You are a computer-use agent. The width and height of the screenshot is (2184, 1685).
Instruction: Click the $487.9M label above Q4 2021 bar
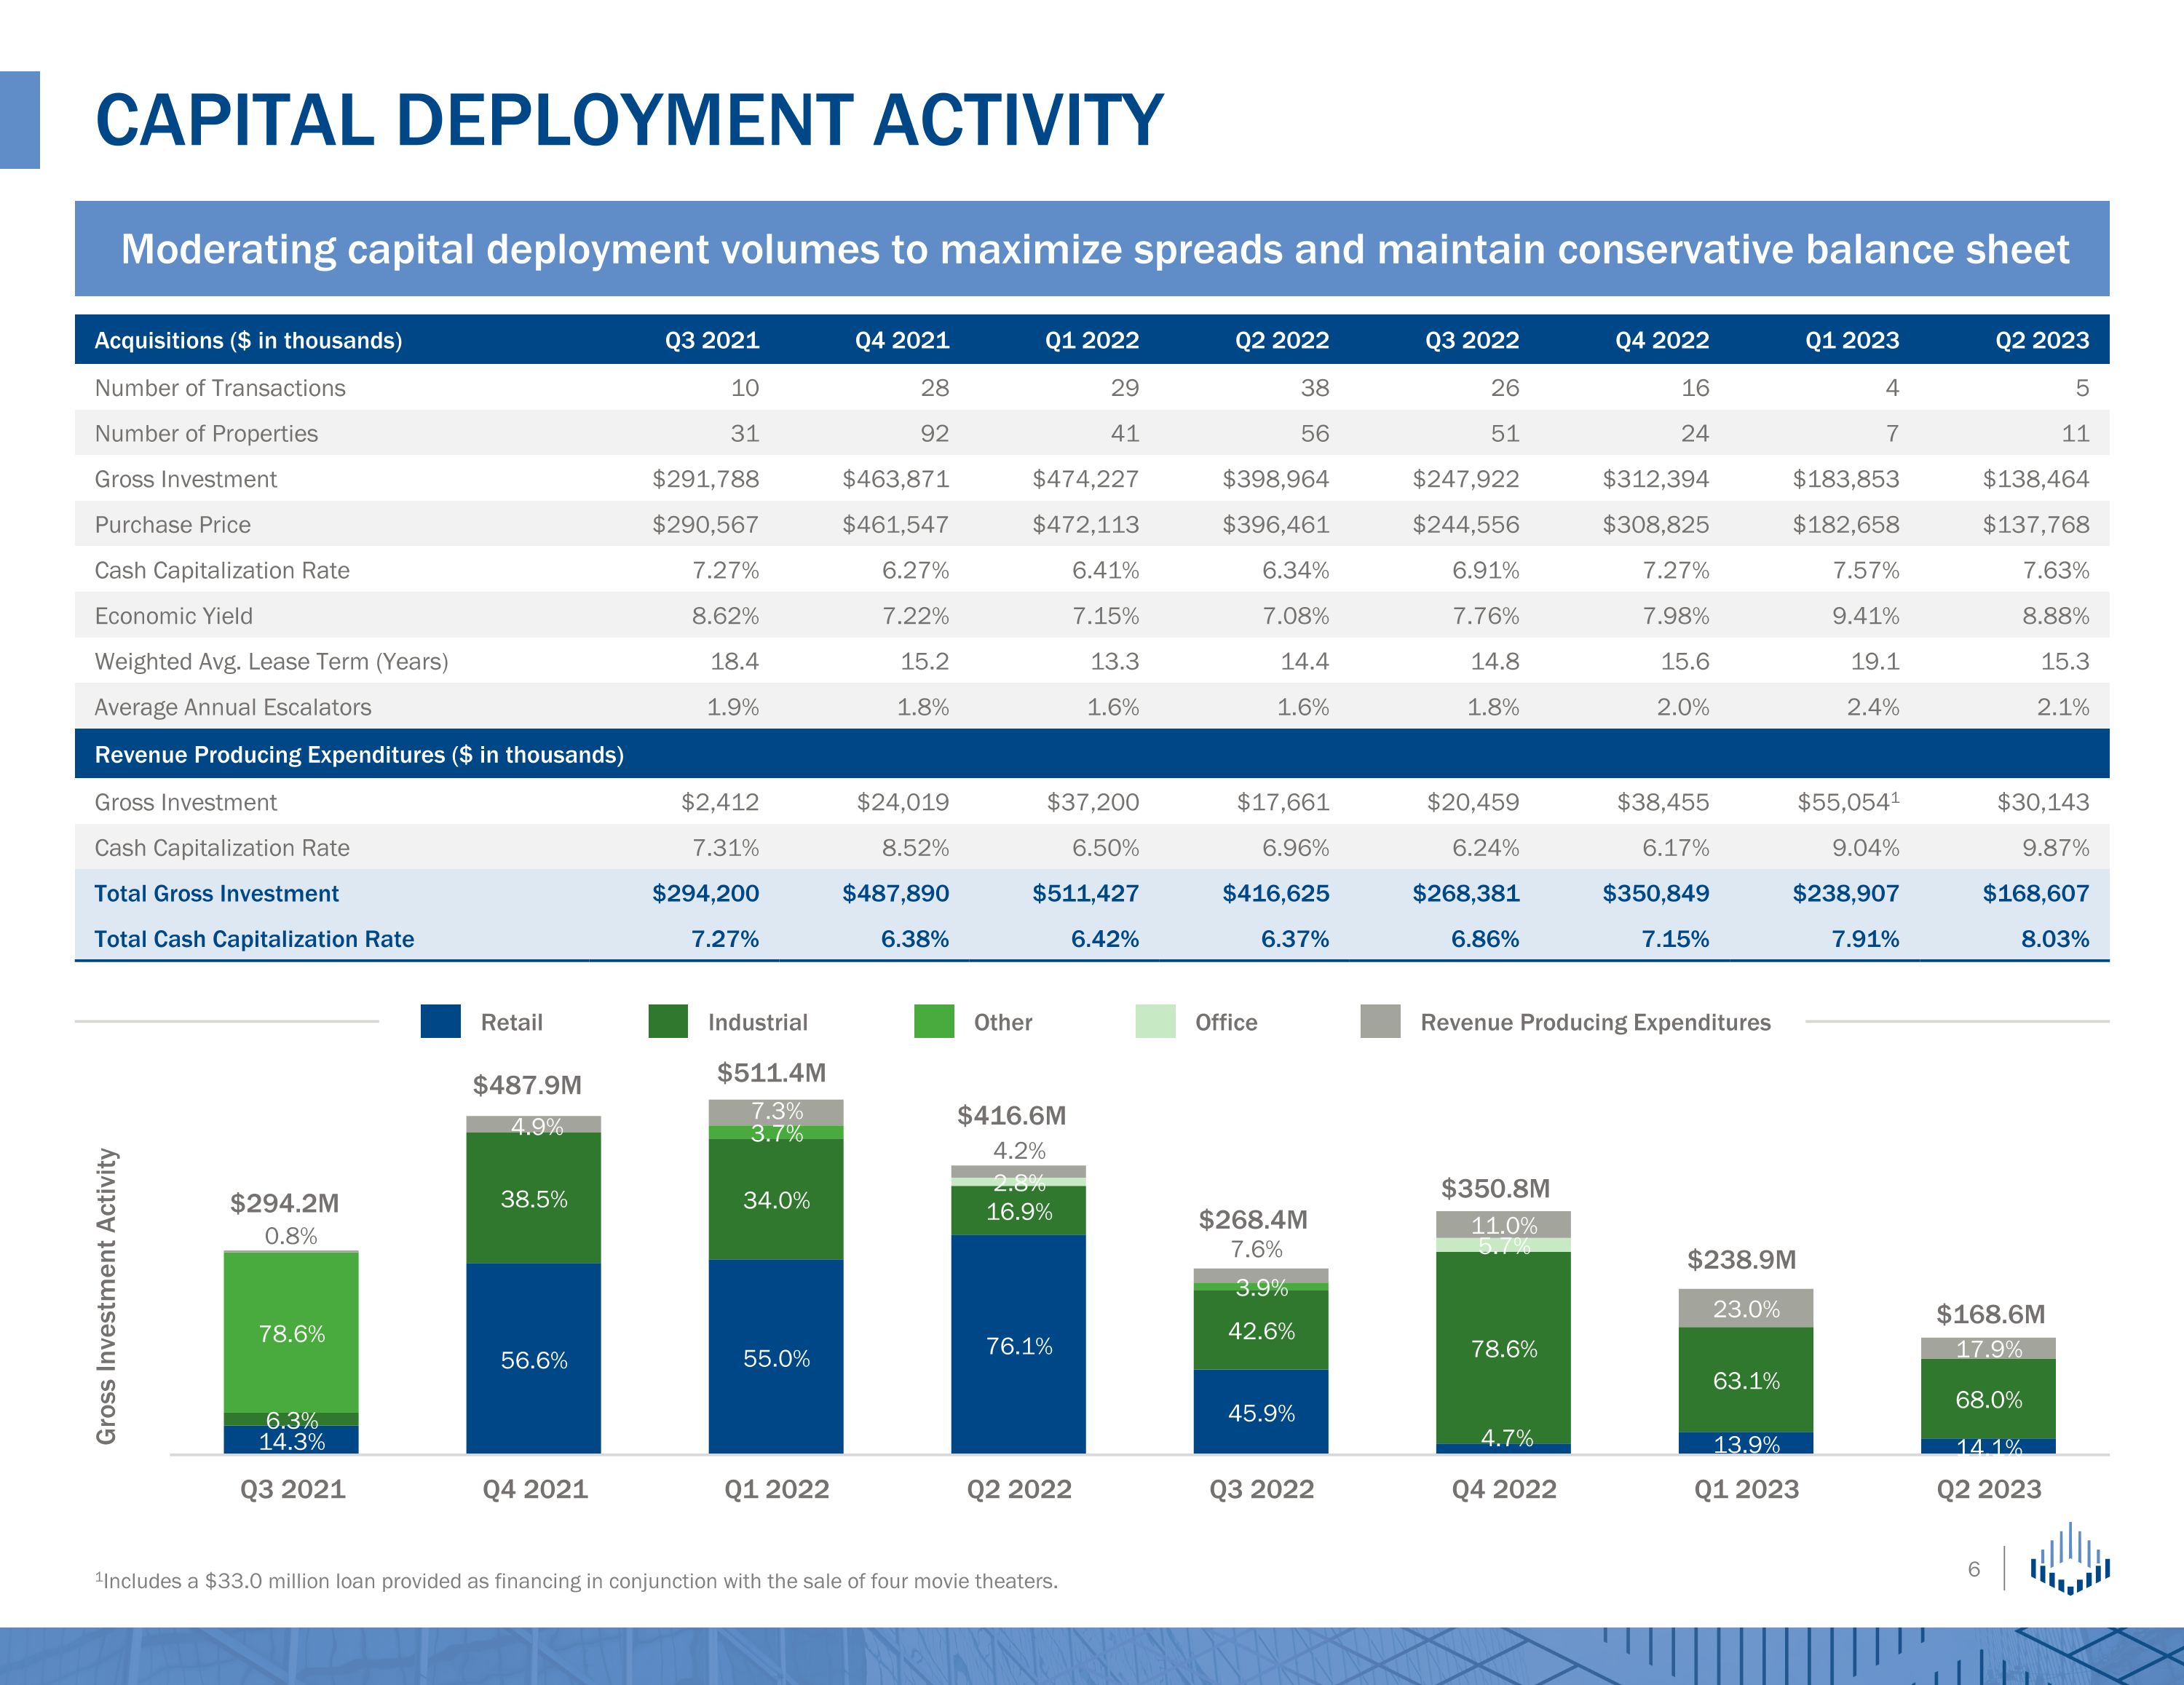(527, 1085)
